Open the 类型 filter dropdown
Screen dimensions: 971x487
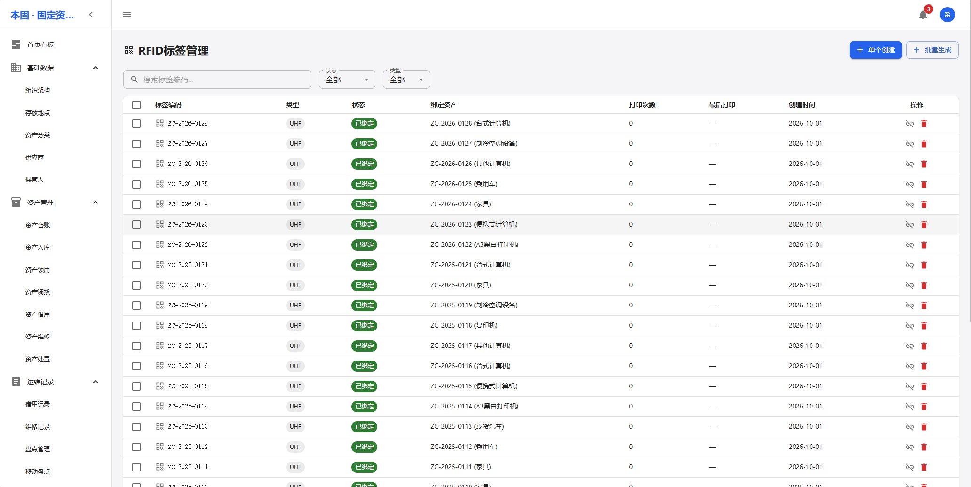coord(406,79)
